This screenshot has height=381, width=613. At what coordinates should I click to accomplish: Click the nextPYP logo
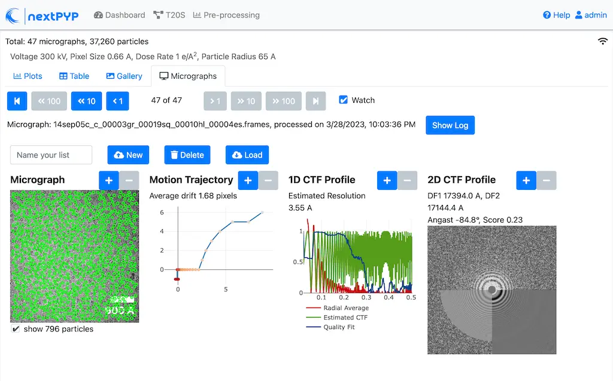pos(43,16)
